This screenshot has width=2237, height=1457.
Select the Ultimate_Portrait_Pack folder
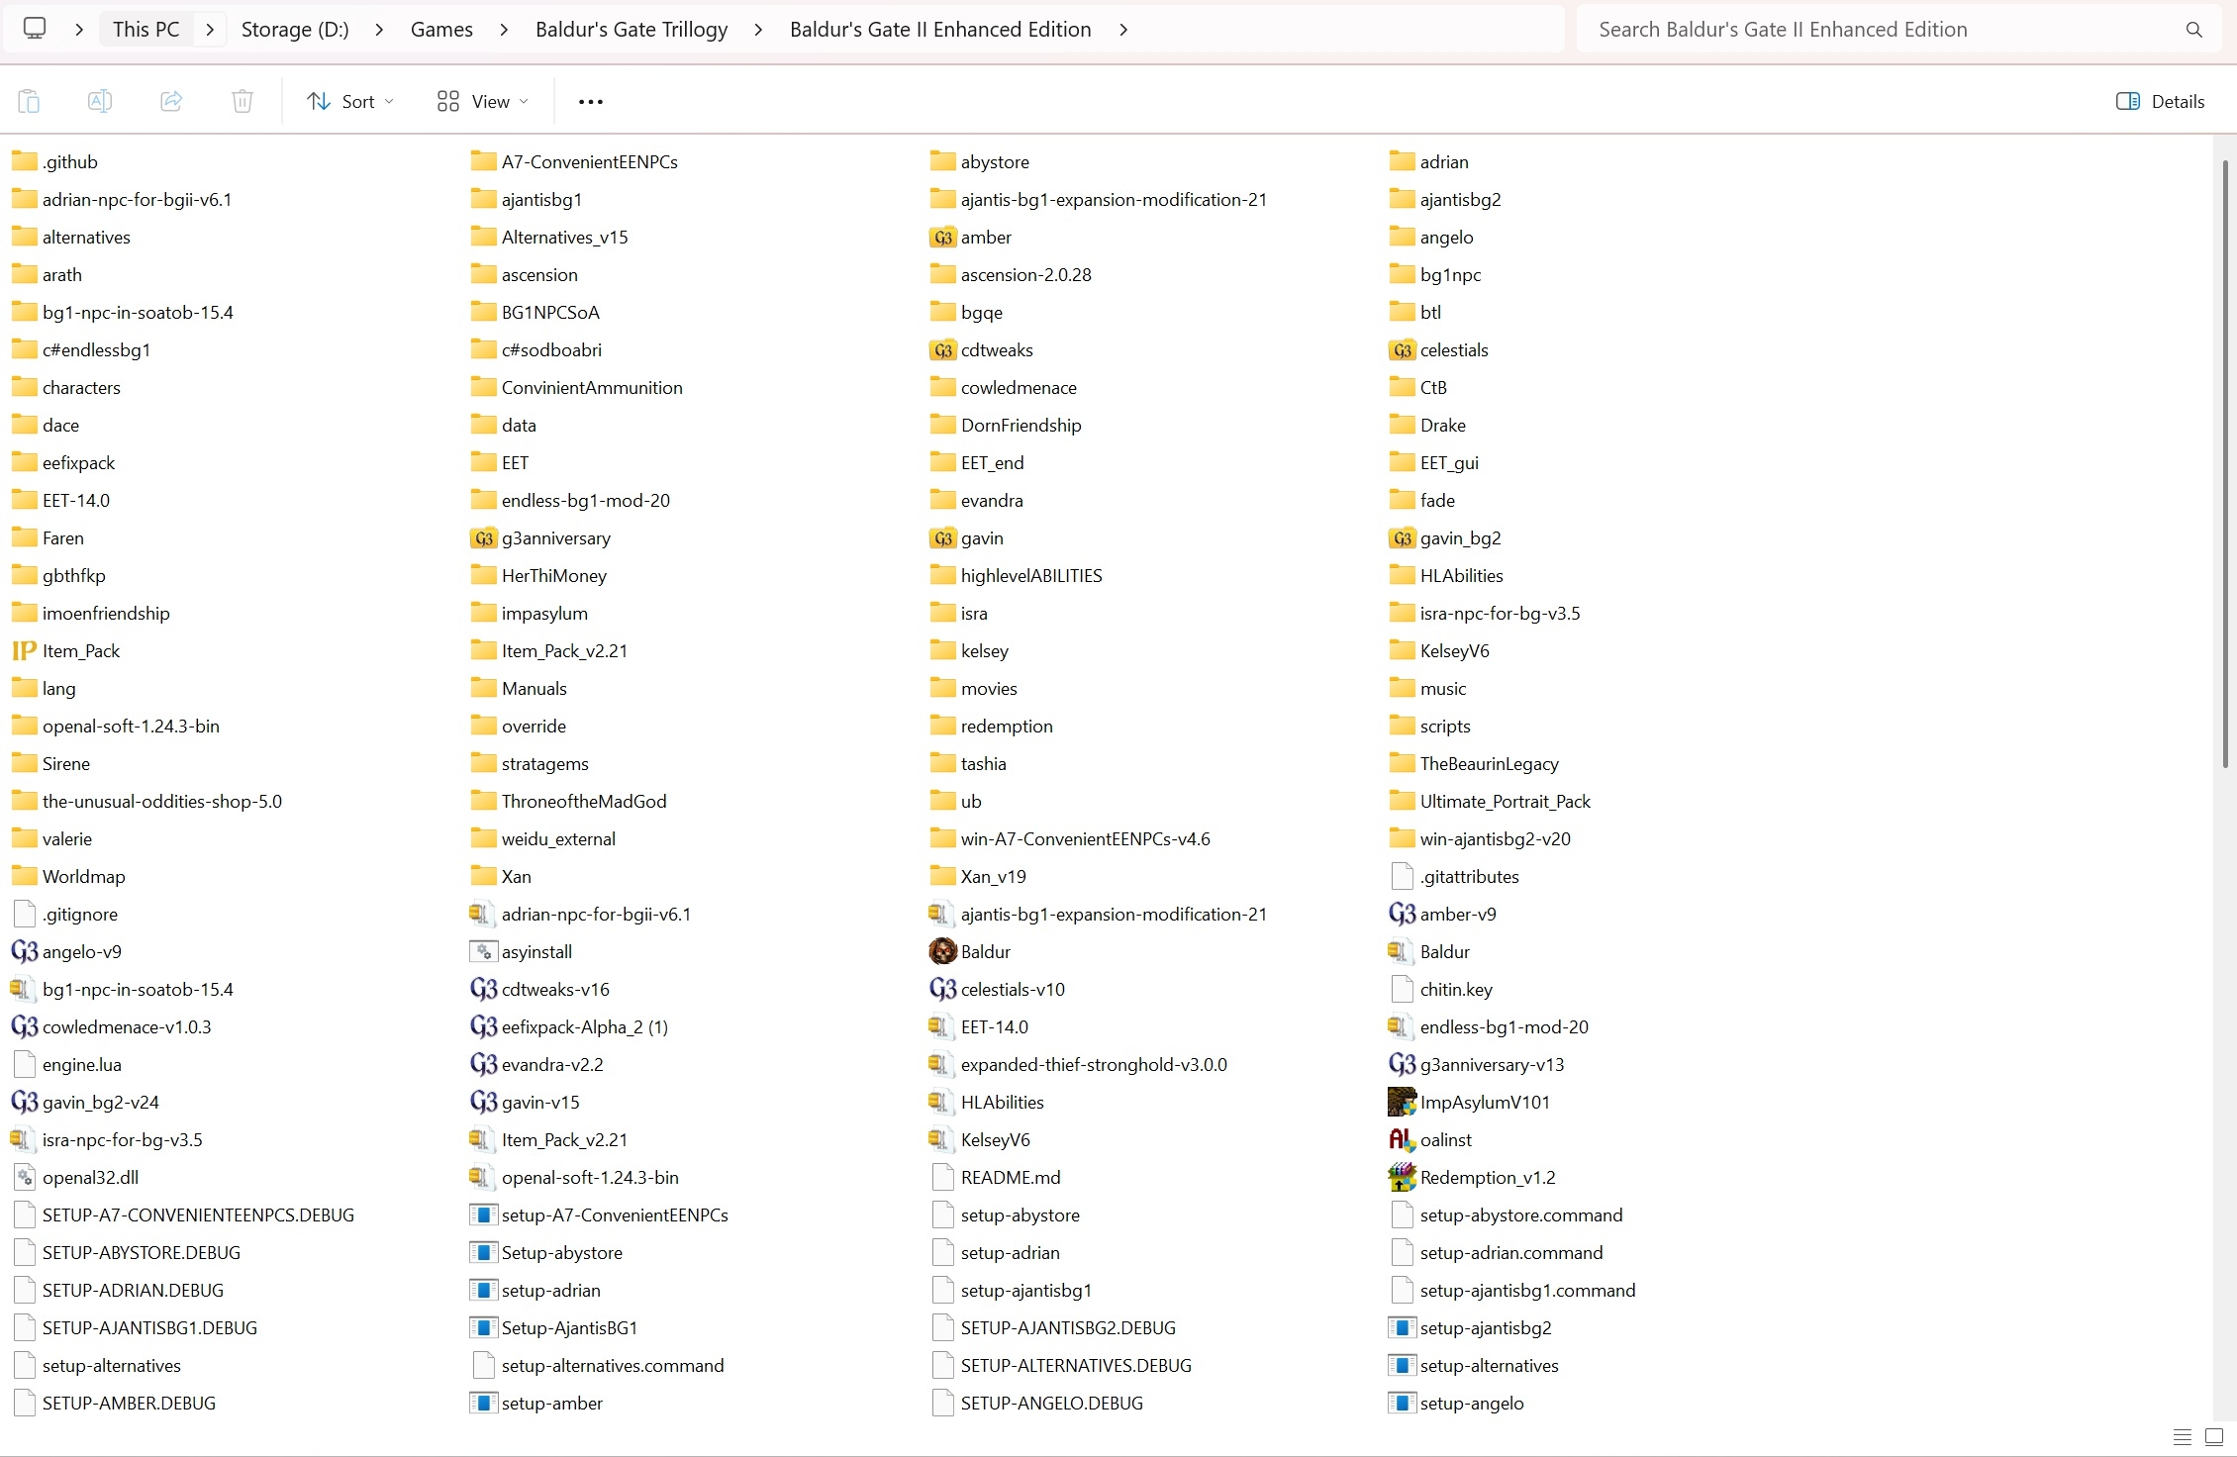click(x=1490, y=802)
